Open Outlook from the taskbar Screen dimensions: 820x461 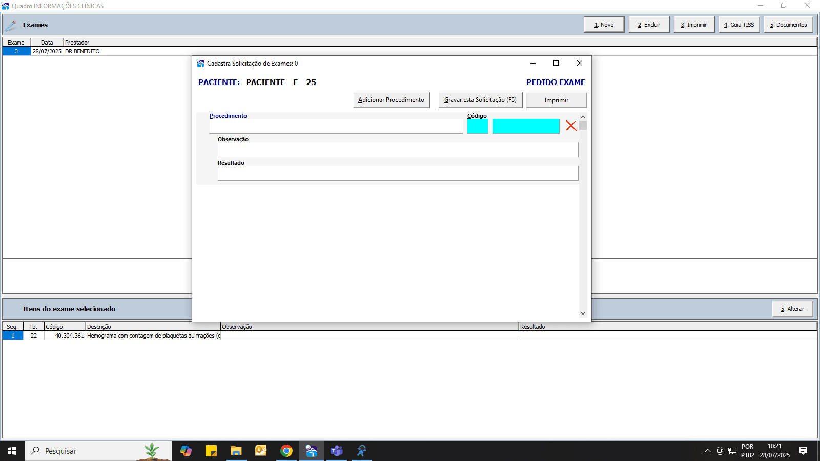click(x=261, y=451)
